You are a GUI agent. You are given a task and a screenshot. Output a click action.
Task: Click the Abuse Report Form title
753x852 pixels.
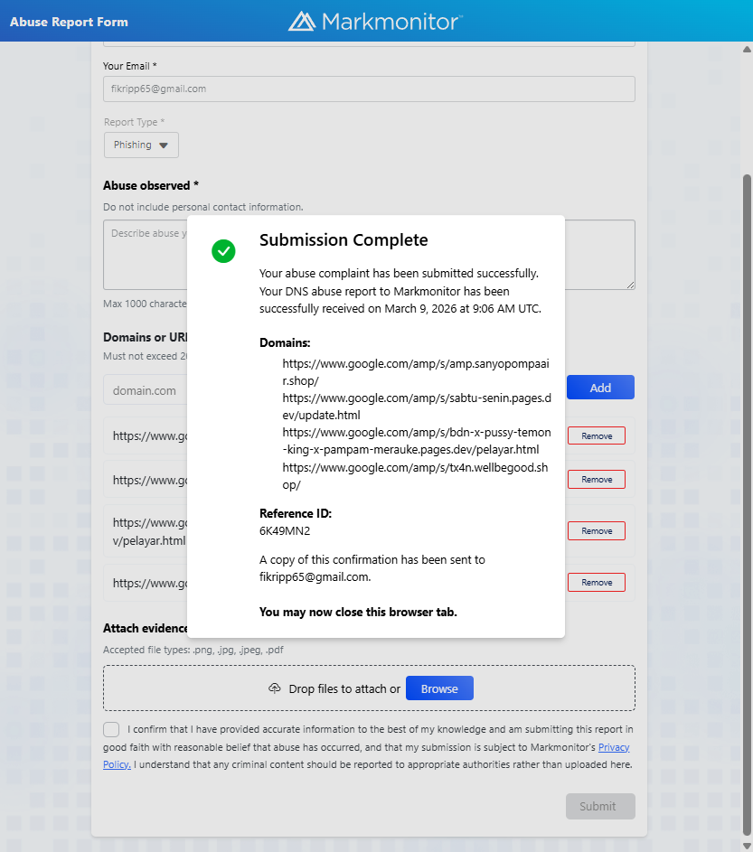(x=69, y=22)
